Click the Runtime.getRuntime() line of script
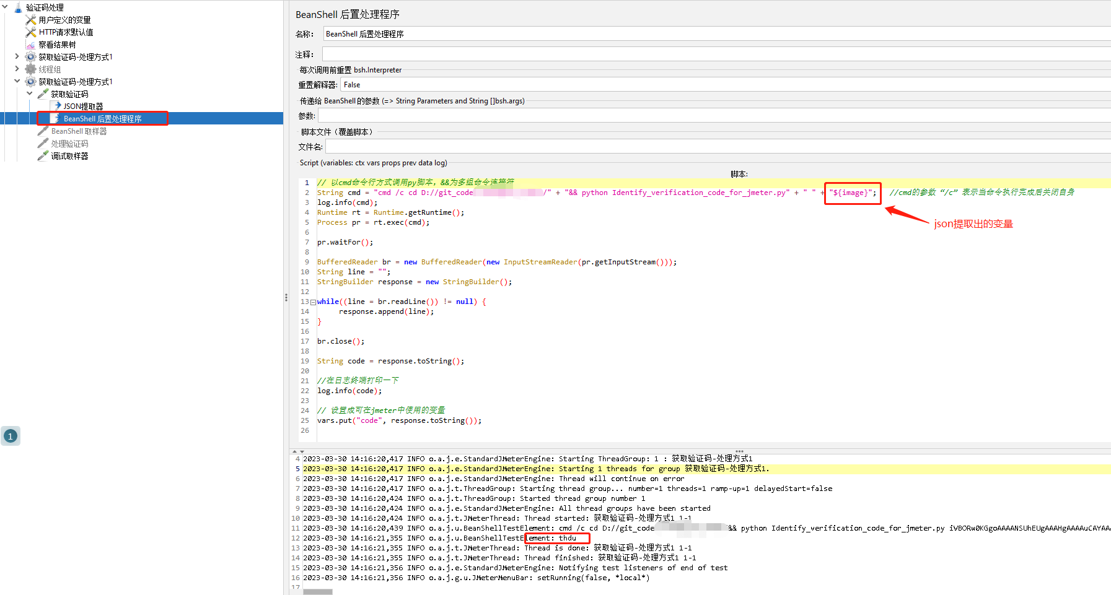The width and height of the screenshot is (1111, 595). [390, 212]
